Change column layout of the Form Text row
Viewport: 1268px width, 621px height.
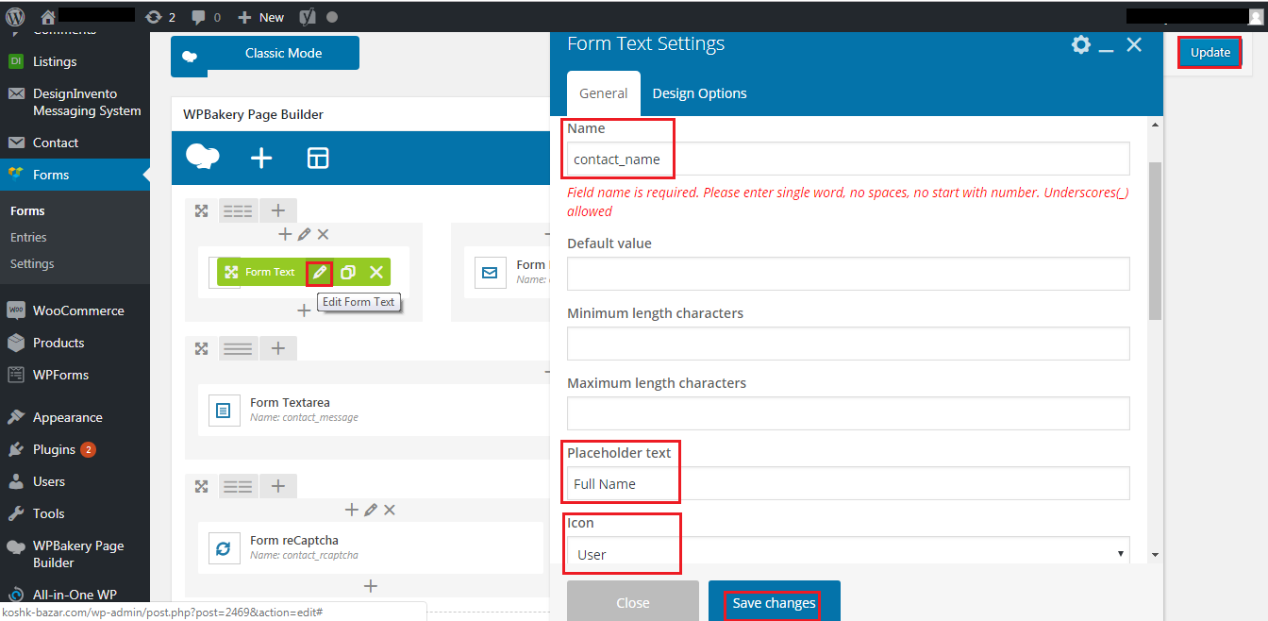tap(238, 210)
